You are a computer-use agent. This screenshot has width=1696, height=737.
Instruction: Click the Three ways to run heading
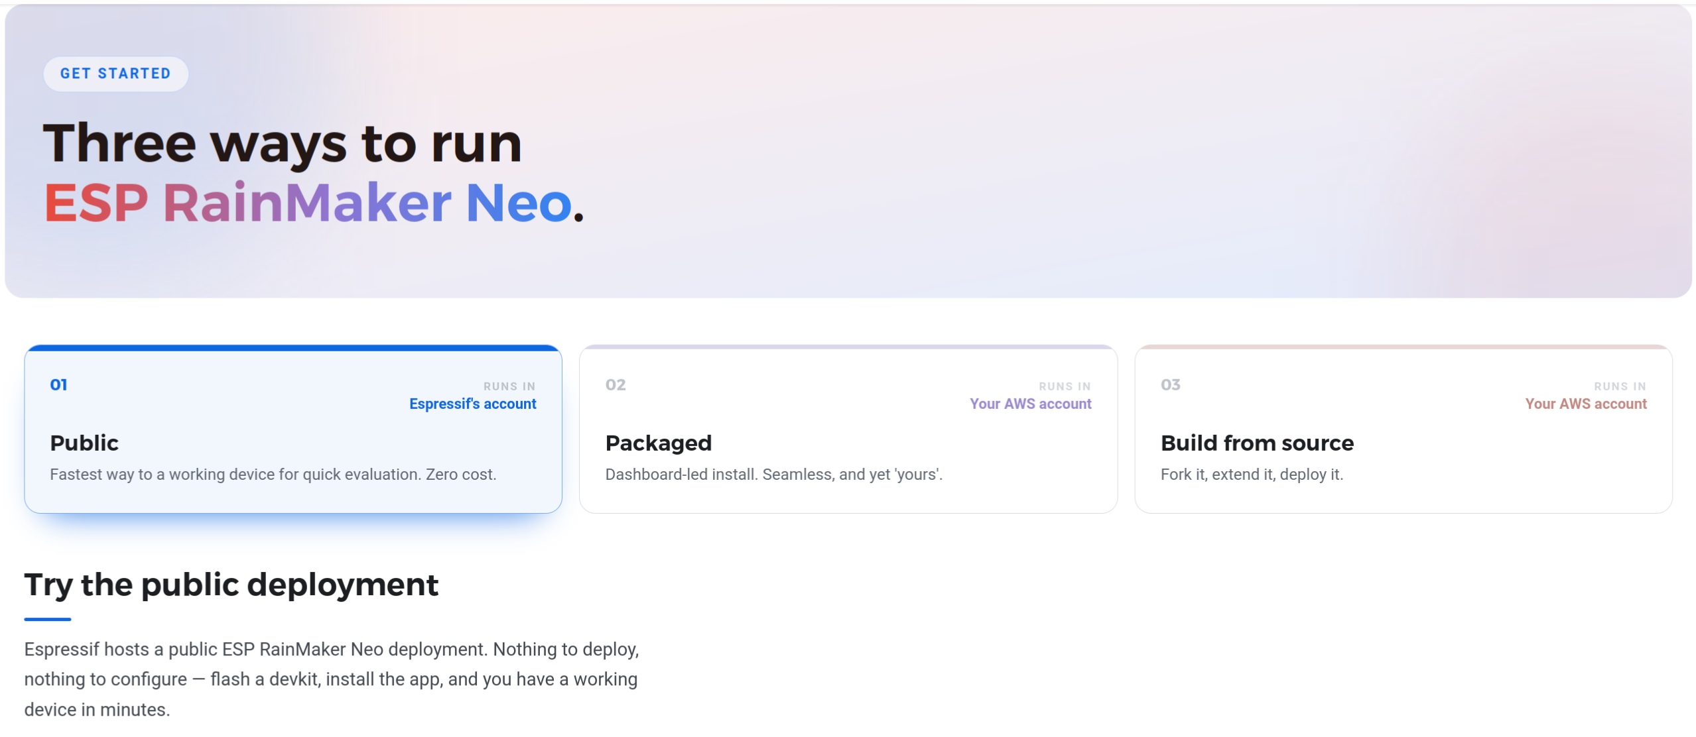point(283,143)
